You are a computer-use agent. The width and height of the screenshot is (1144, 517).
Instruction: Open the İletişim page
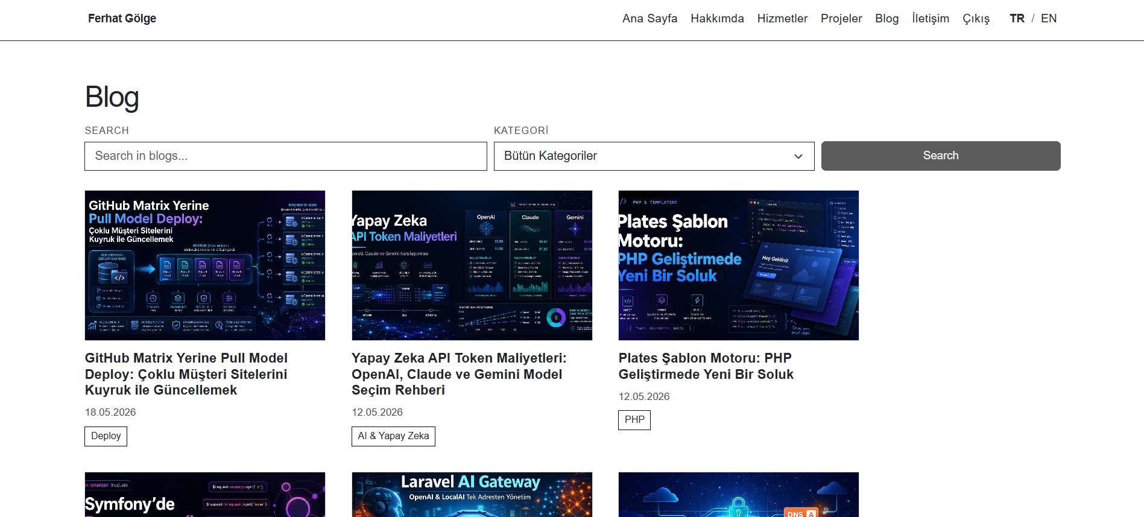click(x=931, y=19)
